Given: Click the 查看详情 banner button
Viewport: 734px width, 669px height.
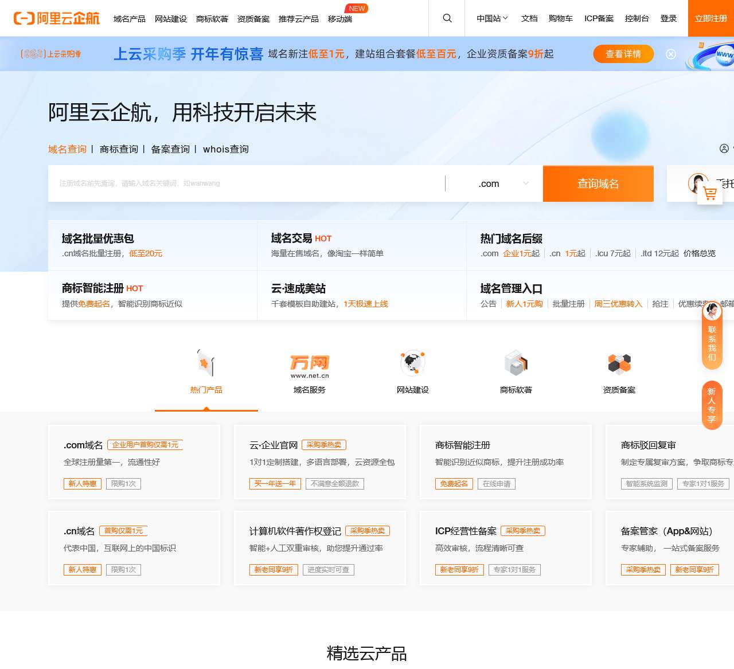Looking at the screenshot, I should (x=623, y=54).
